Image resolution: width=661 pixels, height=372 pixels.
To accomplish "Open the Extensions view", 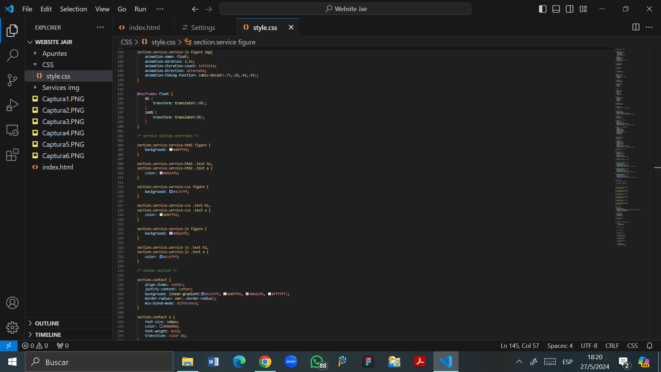I will [12, 155].
